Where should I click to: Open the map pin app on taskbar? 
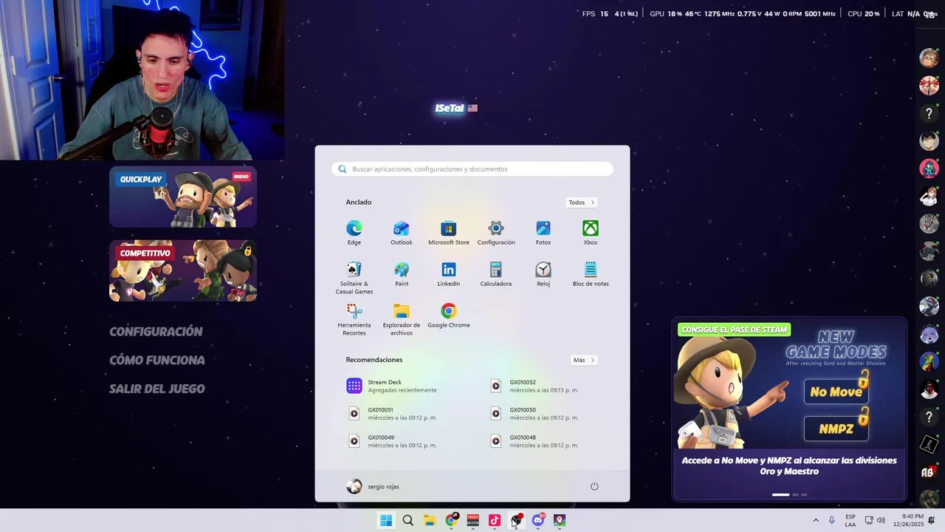click(x=560, y=521)
